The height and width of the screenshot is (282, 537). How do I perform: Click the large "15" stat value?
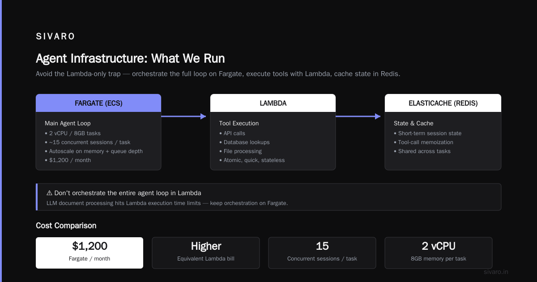322,246
